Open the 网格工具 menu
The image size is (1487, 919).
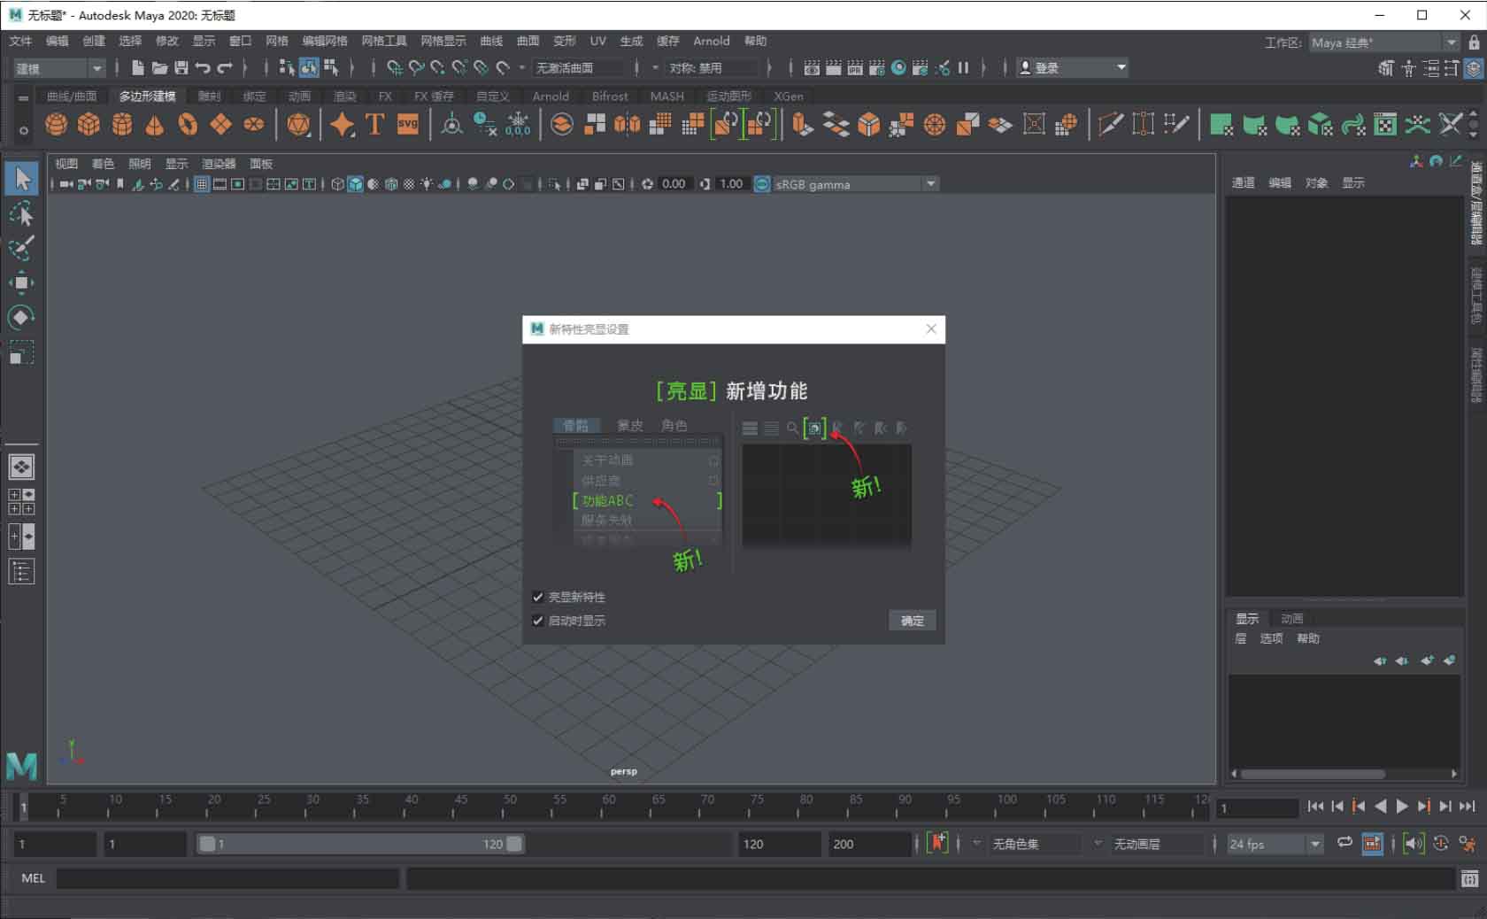(x=384, y=41)
